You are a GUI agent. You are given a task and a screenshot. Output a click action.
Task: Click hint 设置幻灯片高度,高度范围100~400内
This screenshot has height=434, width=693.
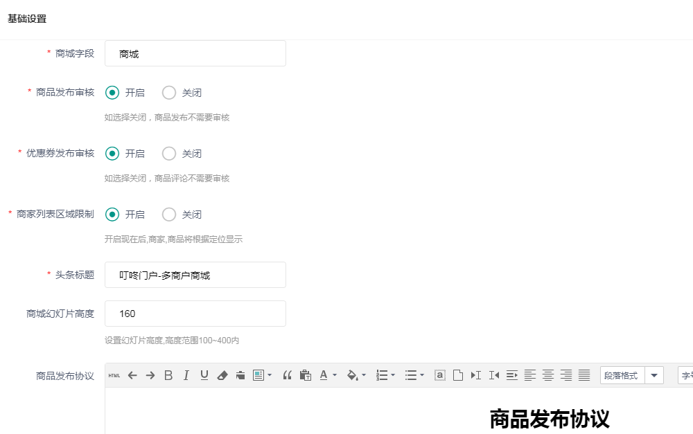[172, 341]
